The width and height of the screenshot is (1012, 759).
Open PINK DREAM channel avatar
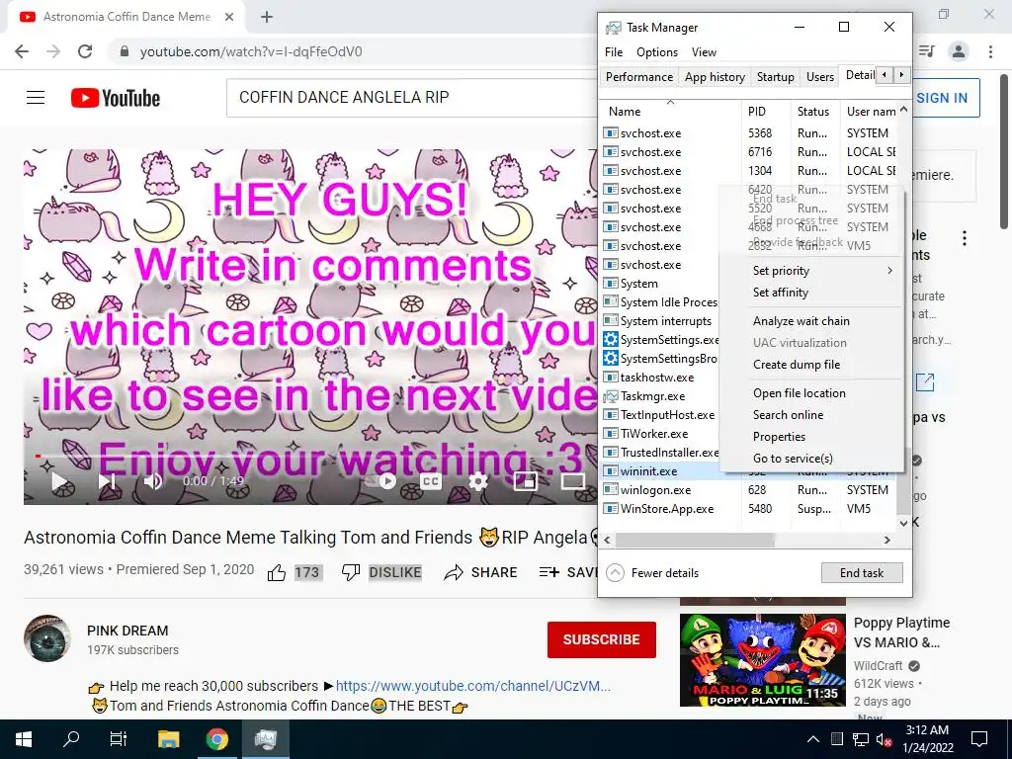pyautogui.click(x=47, y=638)
